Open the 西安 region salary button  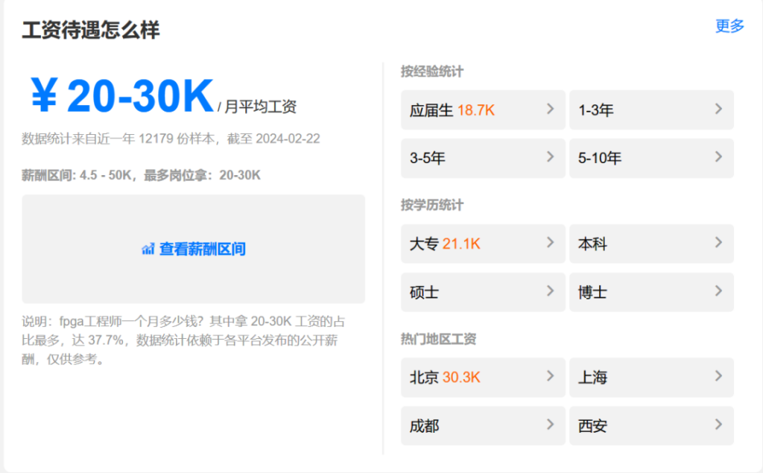[x=650, y=425]
